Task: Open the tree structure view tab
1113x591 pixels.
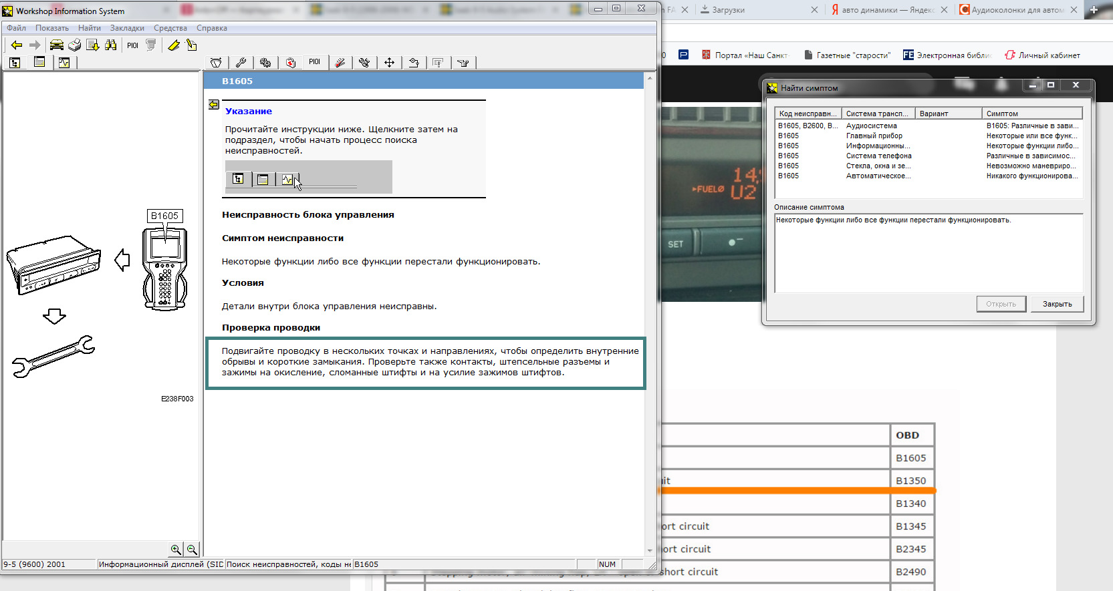Action: coord(15,62)
